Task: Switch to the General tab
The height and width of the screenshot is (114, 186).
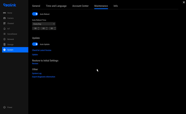Action: click(36, 6)
